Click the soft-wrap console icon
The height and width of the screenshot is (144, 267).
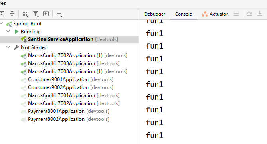249,14
